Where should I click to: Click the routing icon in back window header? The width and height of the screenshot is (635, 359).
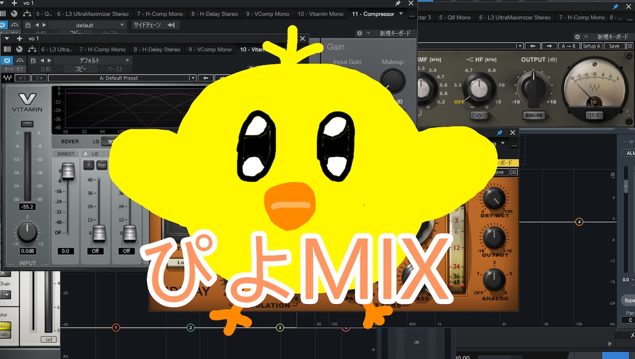27,14
